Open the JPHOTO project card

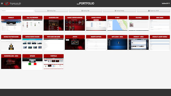pos(75,42)
